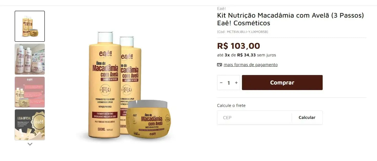Open mais formas de pagamento link
The width and height of the screenshot is (377, 161).
[251, 65]
